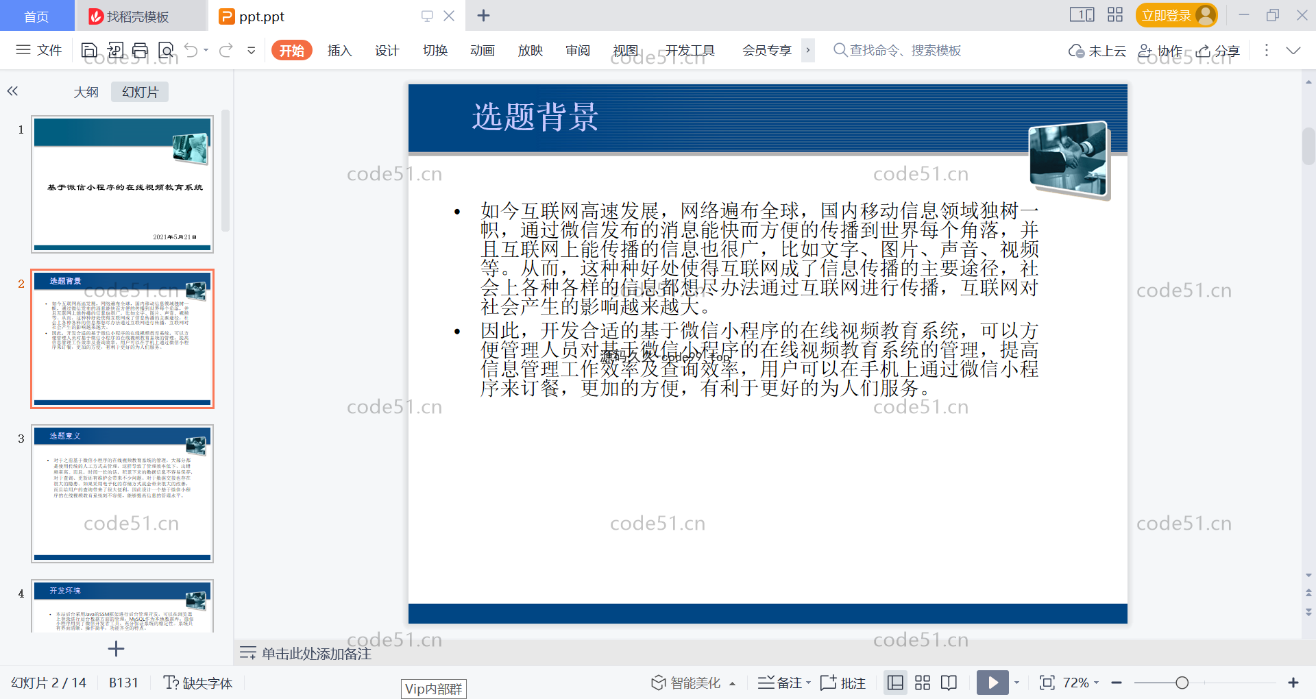Switch to reading view icon
The image size is (1316, 699).
pos(949,683)
